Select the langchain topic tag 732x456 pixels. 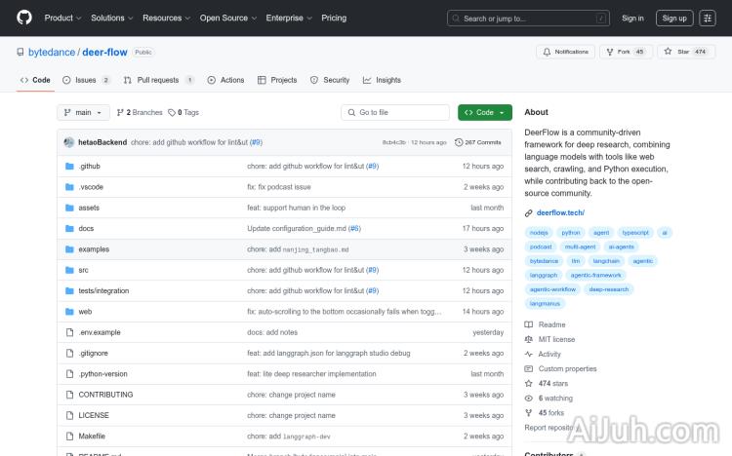606,261
